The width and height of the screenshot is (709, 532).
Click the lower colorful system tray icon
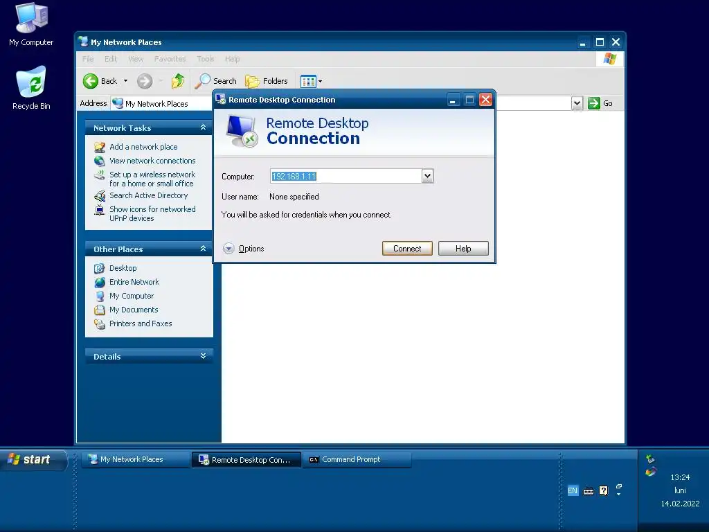pyautogui.click(x=651, y=472)
